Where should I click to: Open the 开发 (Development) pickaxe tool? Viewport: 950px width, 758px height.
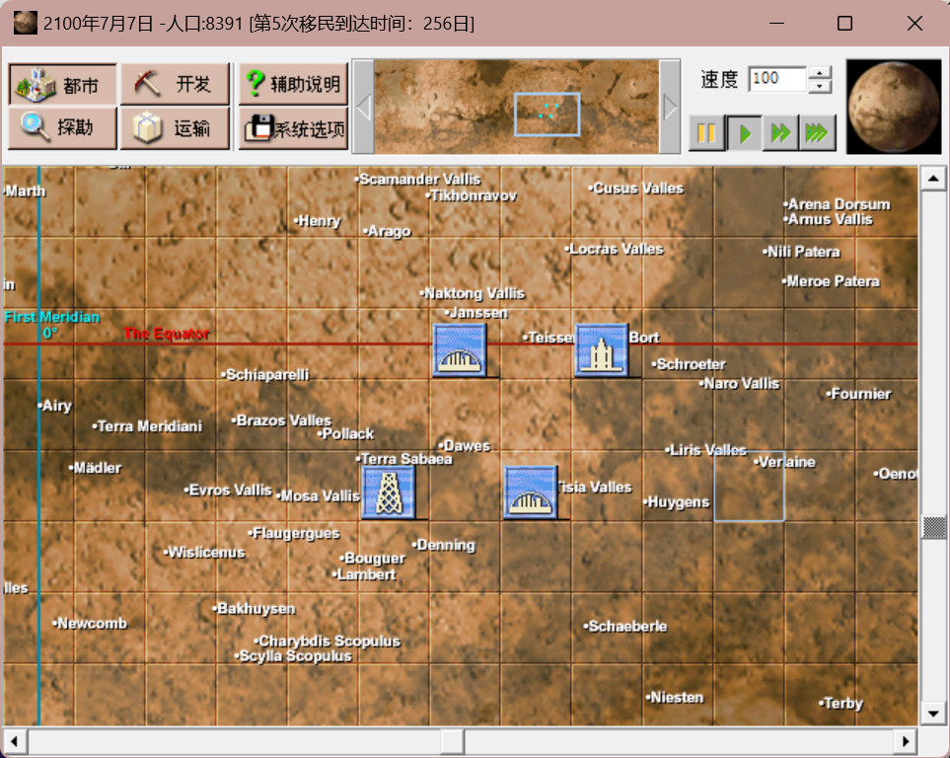coord(175,85)
